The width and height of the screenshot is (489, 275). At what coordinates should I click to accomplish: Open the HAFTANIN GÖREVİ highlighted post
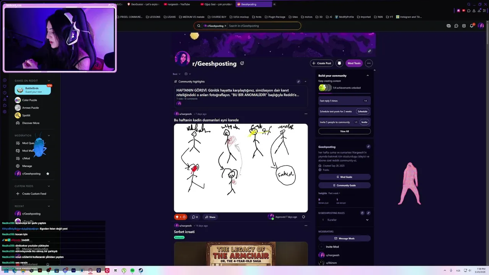tap(240, 96)
